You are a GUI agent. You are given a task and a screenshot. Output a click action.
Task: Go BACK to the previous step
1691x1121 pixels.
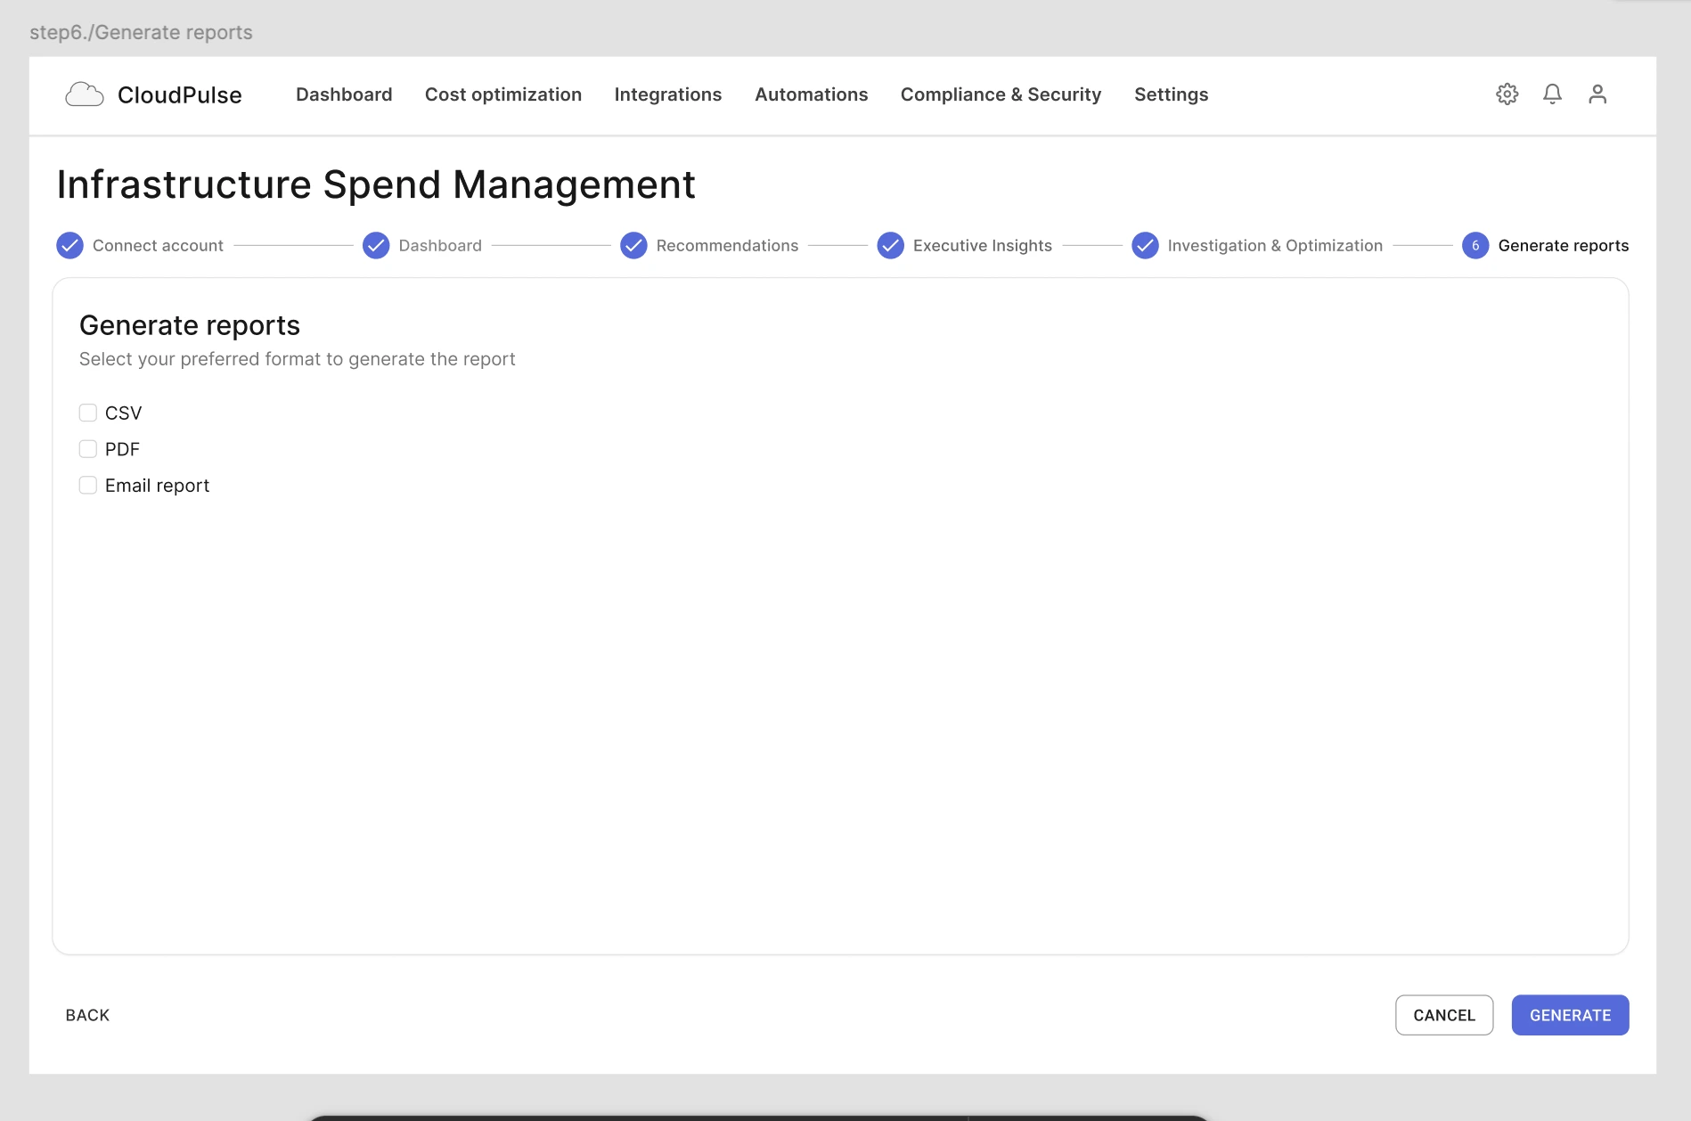pyautogui.click(x=87, y=1015)
